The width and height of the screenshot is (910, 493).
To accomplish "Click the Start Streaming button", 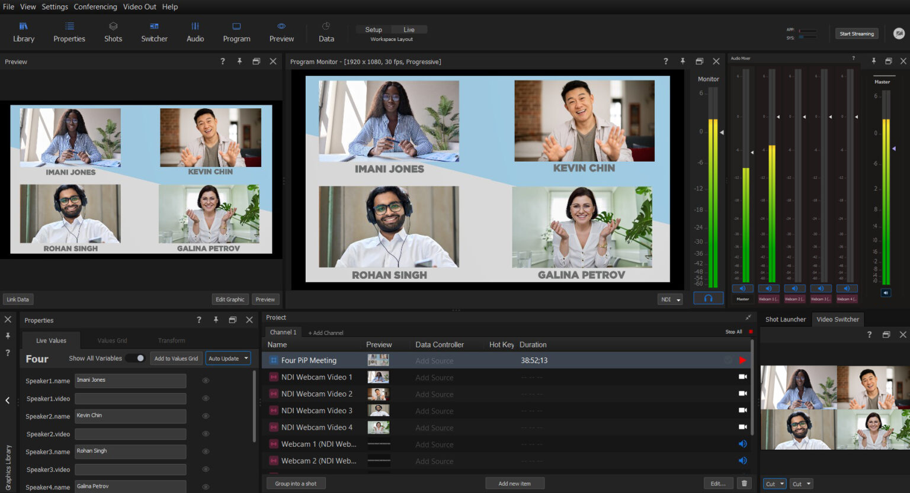I will tap(856, 34).
